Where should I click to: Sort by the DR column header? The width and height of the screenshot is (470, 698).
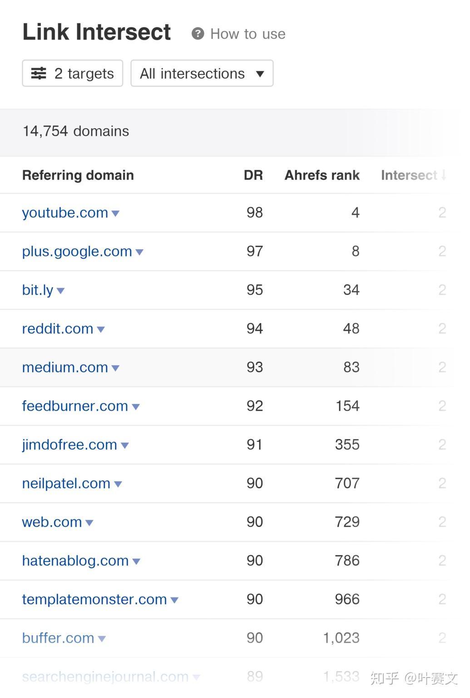(253, 175)
